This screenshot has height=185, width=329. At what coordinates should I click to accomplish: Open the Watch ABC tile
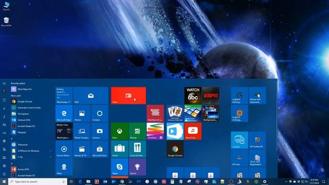click(193, 96)
